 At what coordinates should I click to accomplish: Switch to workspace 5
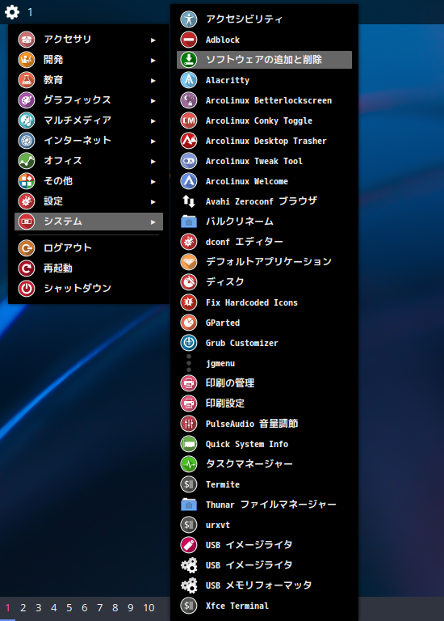click(69, 607)
